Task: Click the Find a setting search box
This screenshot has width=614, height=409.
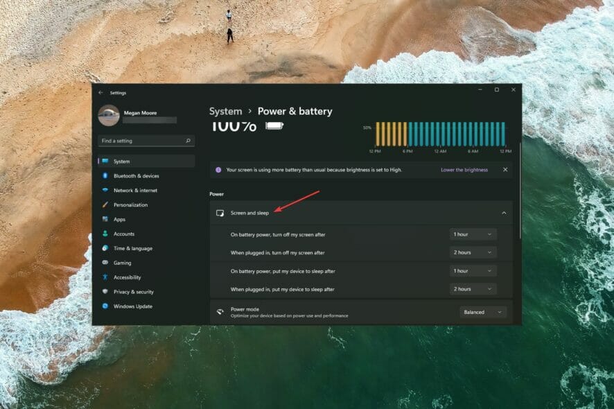Action: point(146,140)
